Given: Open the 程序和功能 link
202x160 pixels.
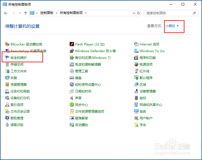Looking at the screenshot, I should (148, 58).
